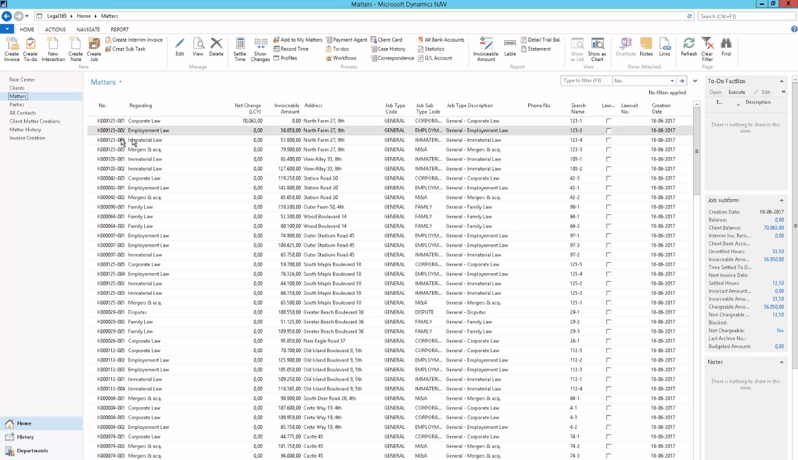Open Settle Time from the ribbon
The height and width of the screenshot is (460, 798).
(240, 49)
